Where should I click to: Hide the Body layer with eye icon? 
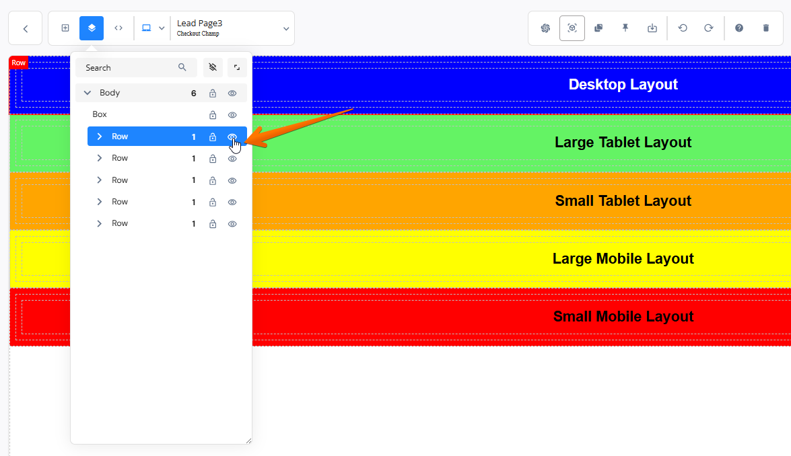232,93
